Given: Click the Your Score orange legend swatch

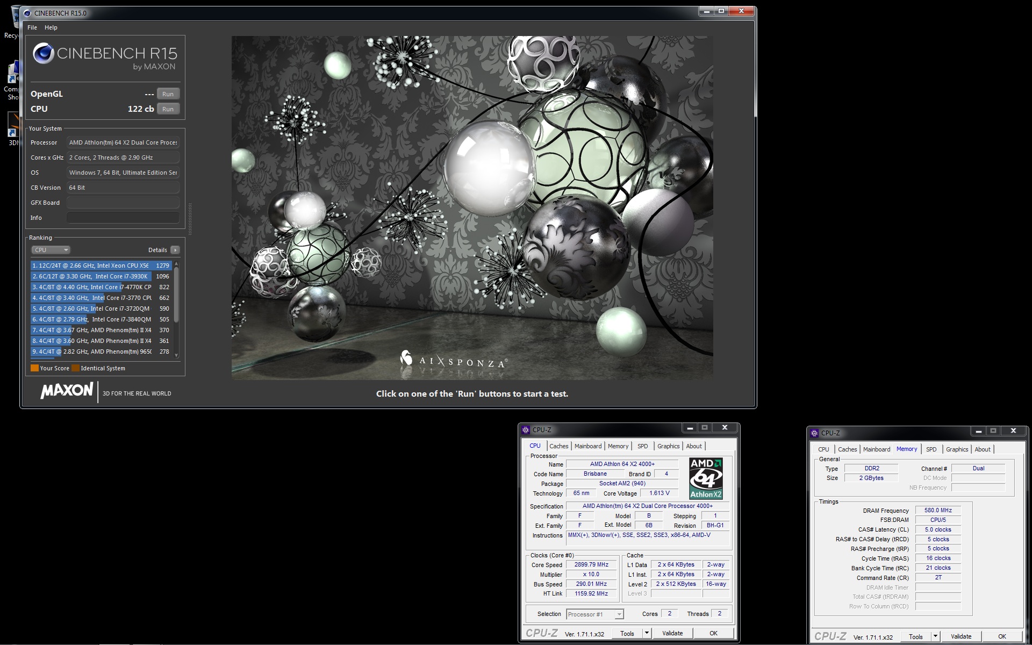Looking at the screenshot, I should coord(34,368).
